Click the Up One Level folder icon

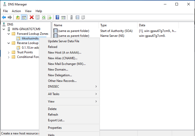point(18,17)
